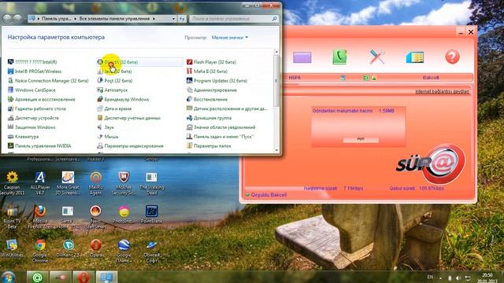504x283 pixels.
Task: Click the EN language indicator
Action: coord(430,277)
